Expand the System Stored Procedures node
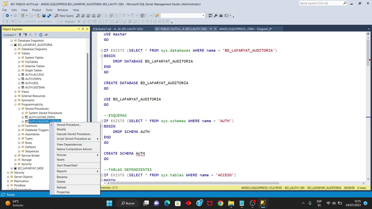The height and width of the screenshot is (209, 372). (x=23, y=113)
